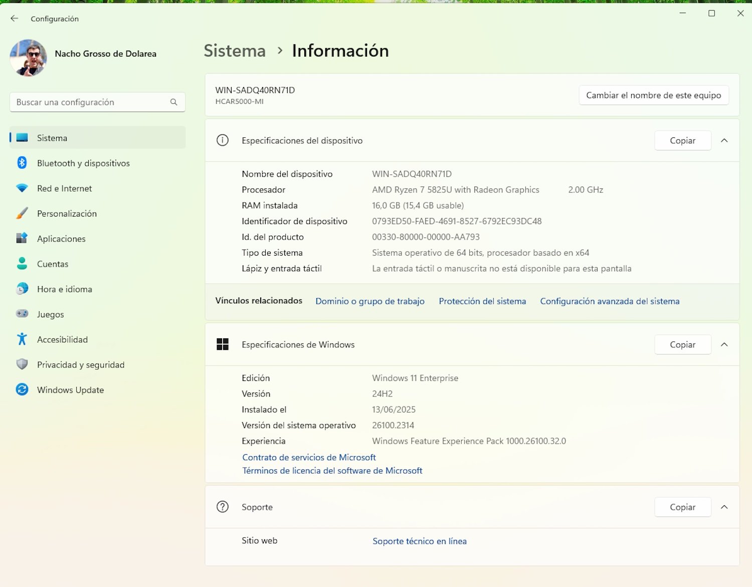752x587 pixels.
Task: Click the Juegos gamepad icon
Action: (22, 314)
